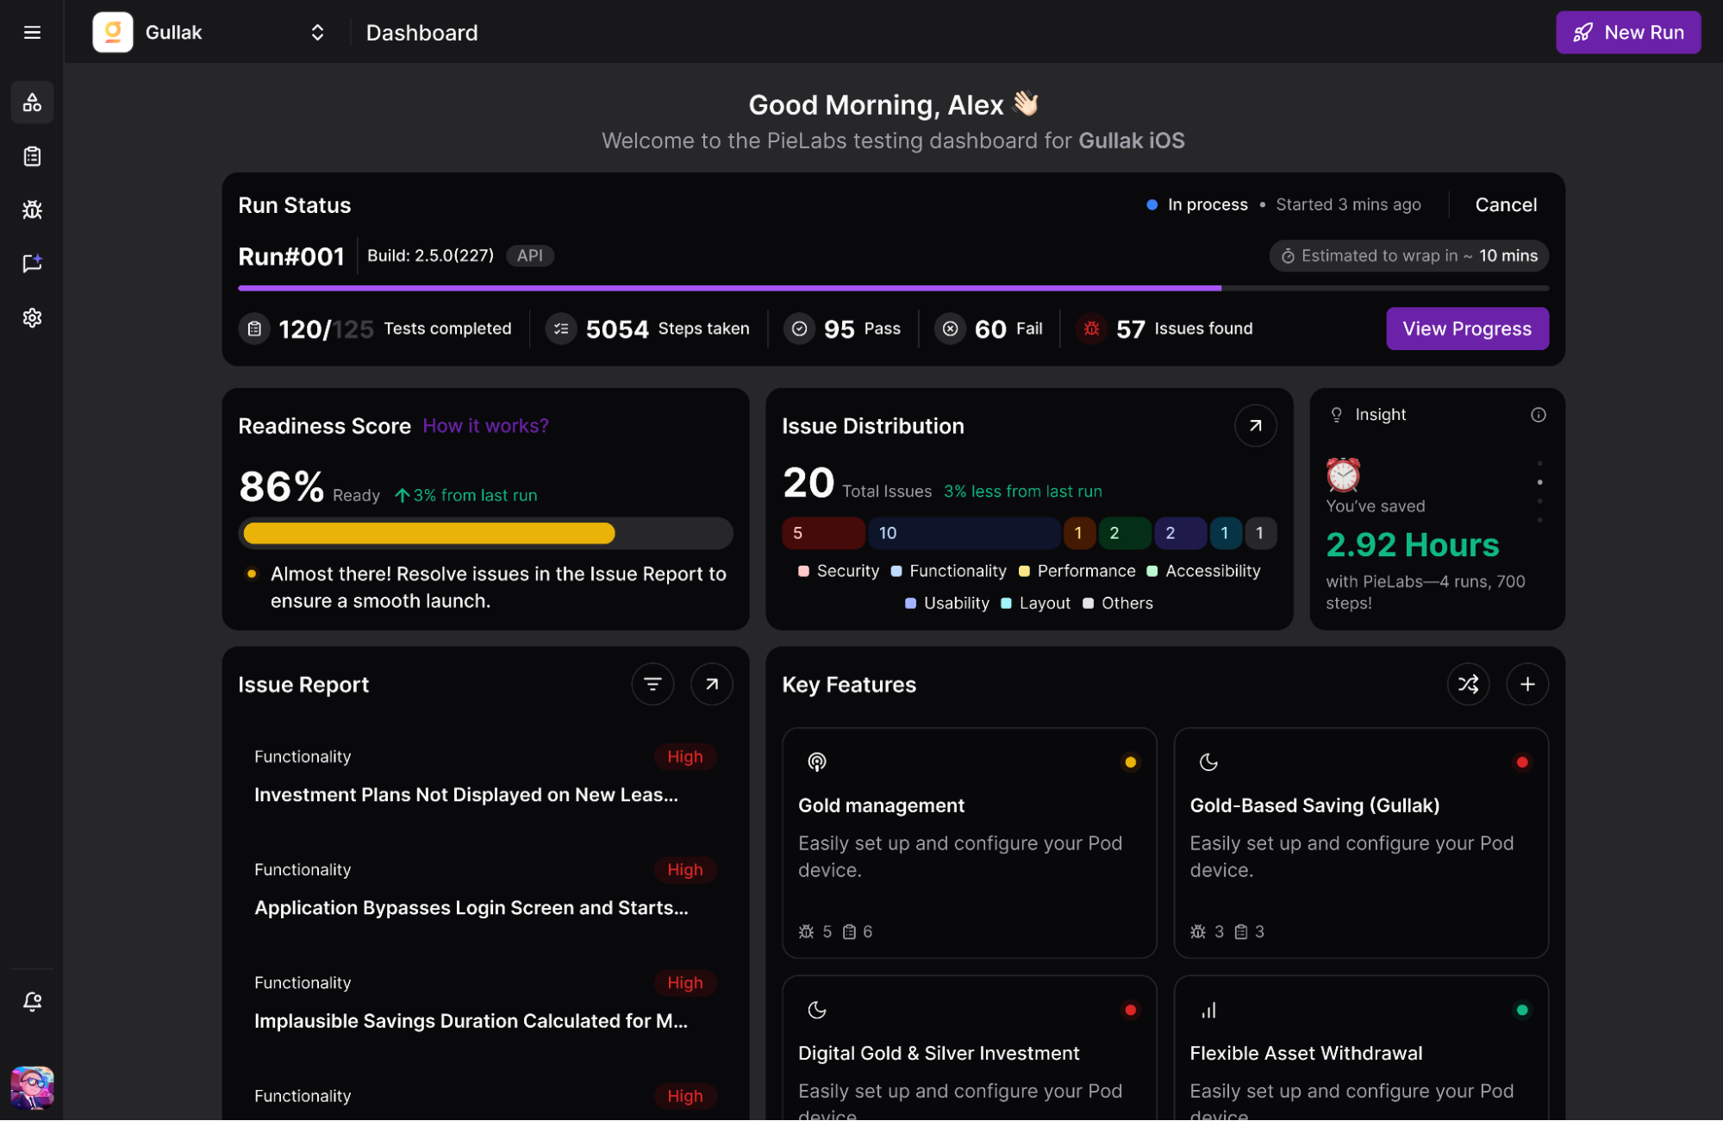Open the Flexible Asset Withdrawal card
1723x1121 pixels.
1360,1048
